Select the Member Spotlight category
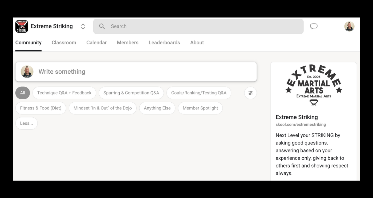Image resolution: width=373 pixels, height=198 pixels. tap(200, 108)
